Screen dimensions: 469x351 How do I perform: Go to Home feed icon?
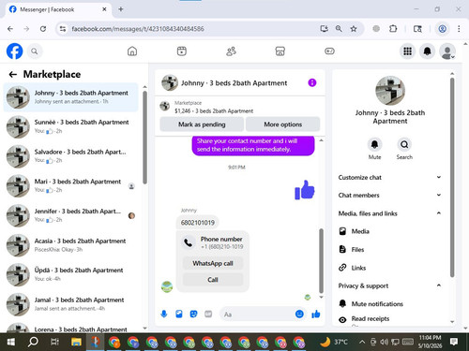(132, 51)
